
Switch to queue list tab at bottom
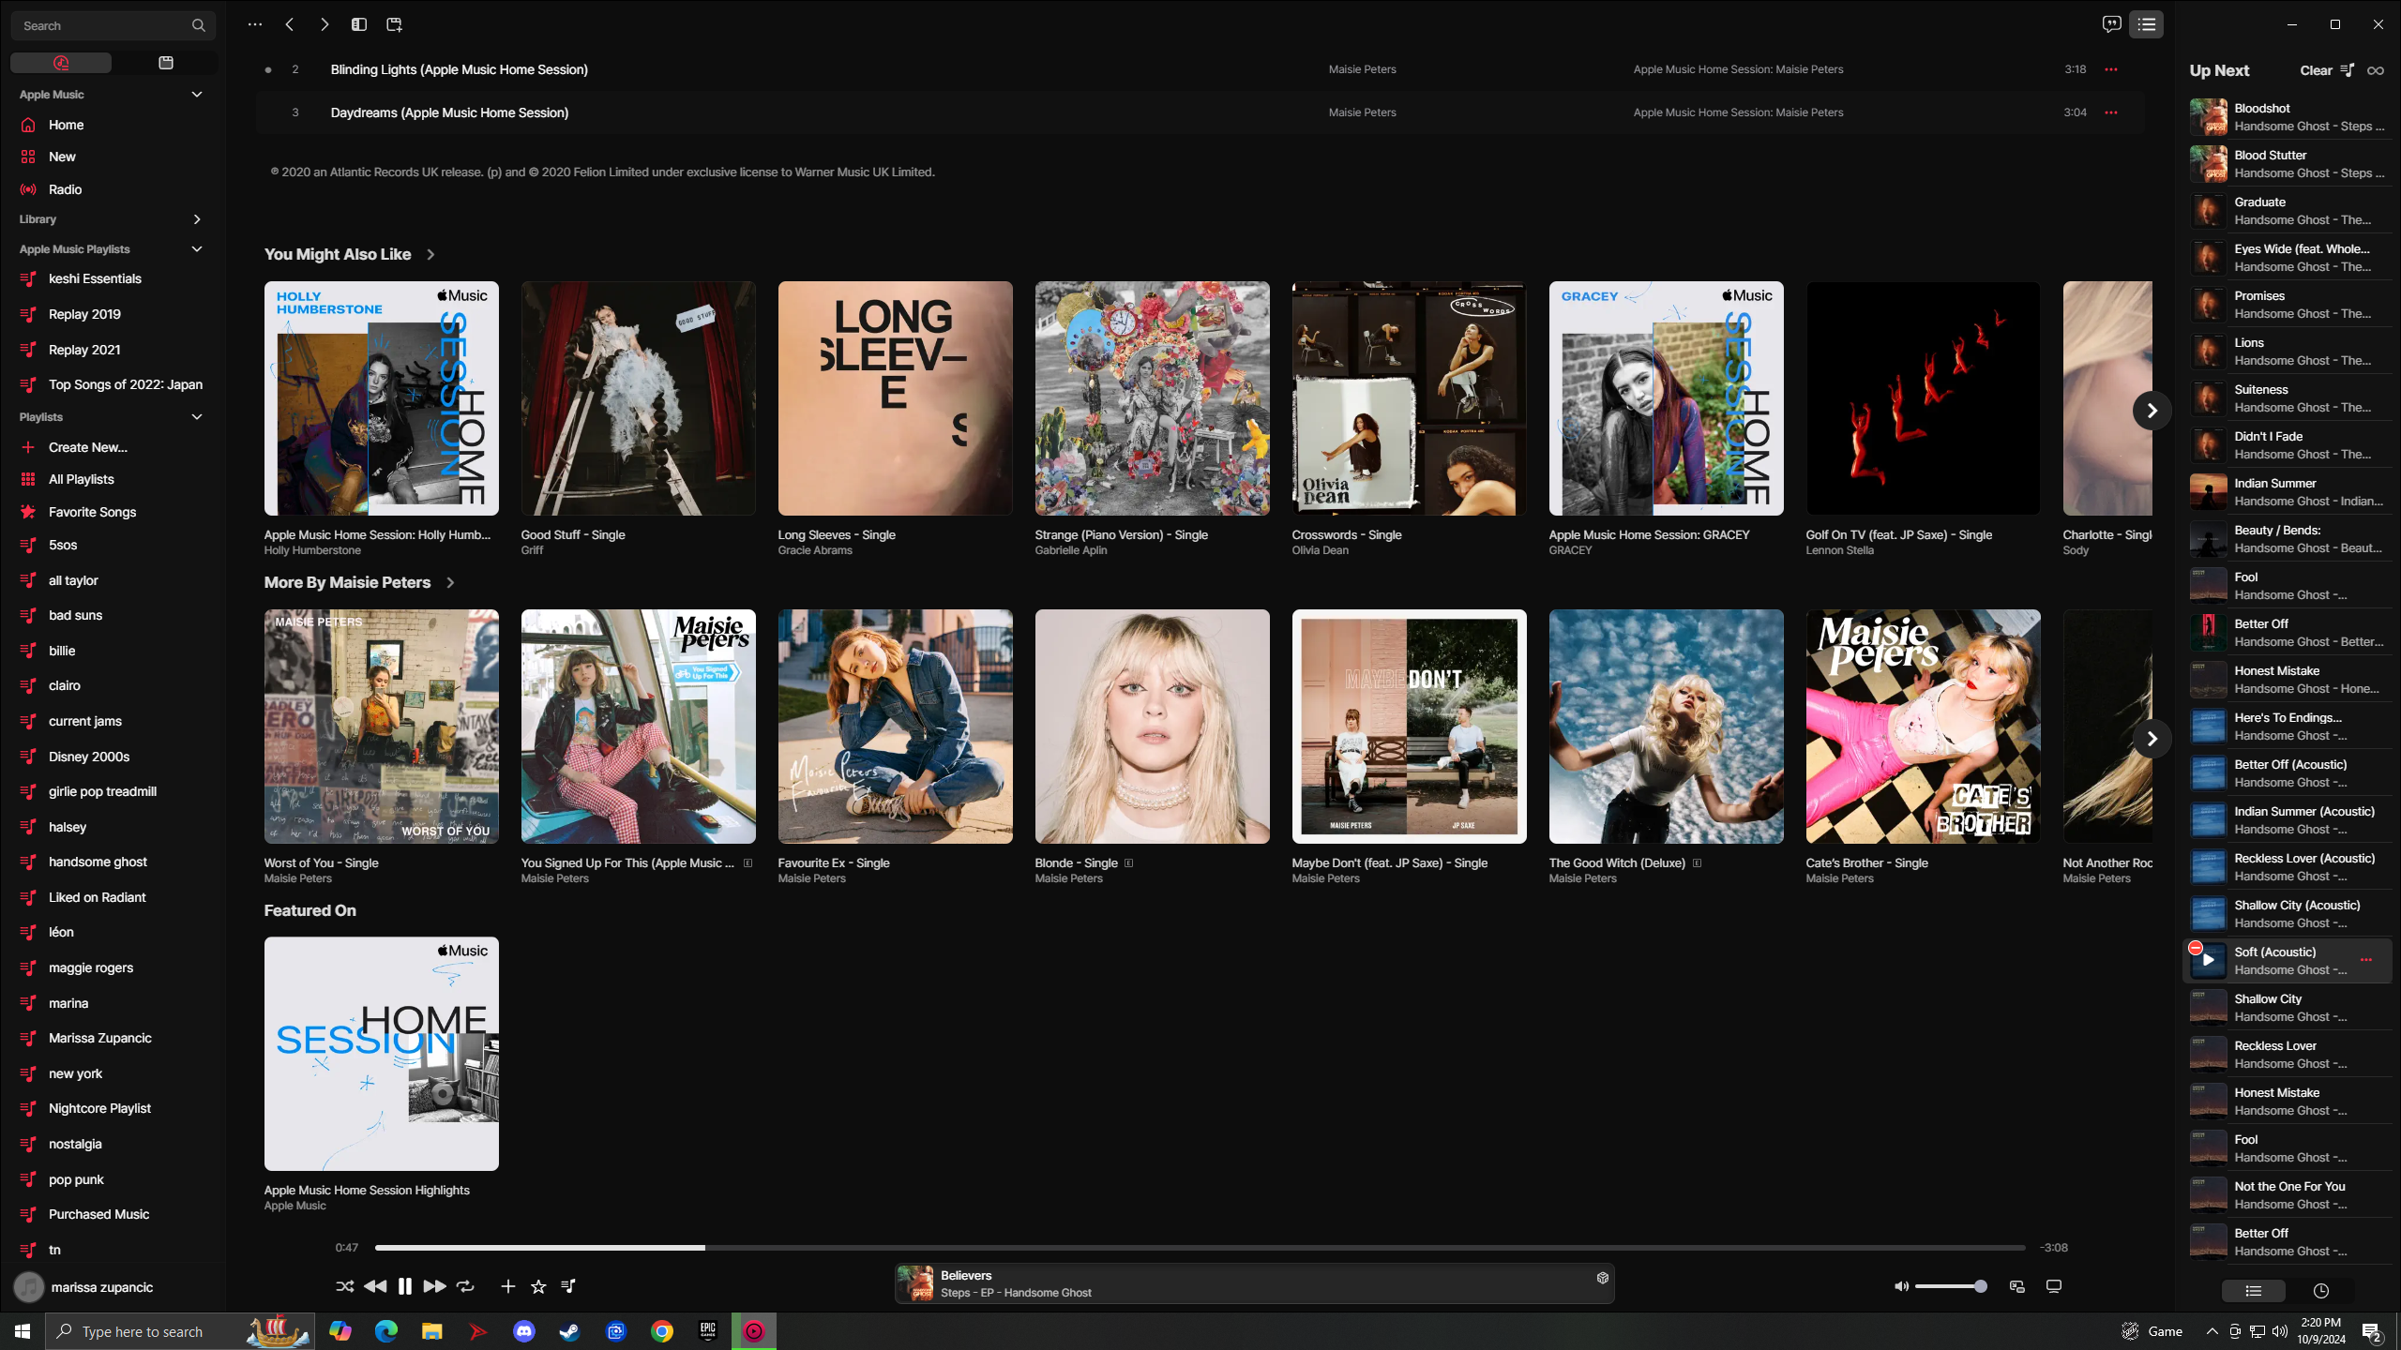2253,1291
